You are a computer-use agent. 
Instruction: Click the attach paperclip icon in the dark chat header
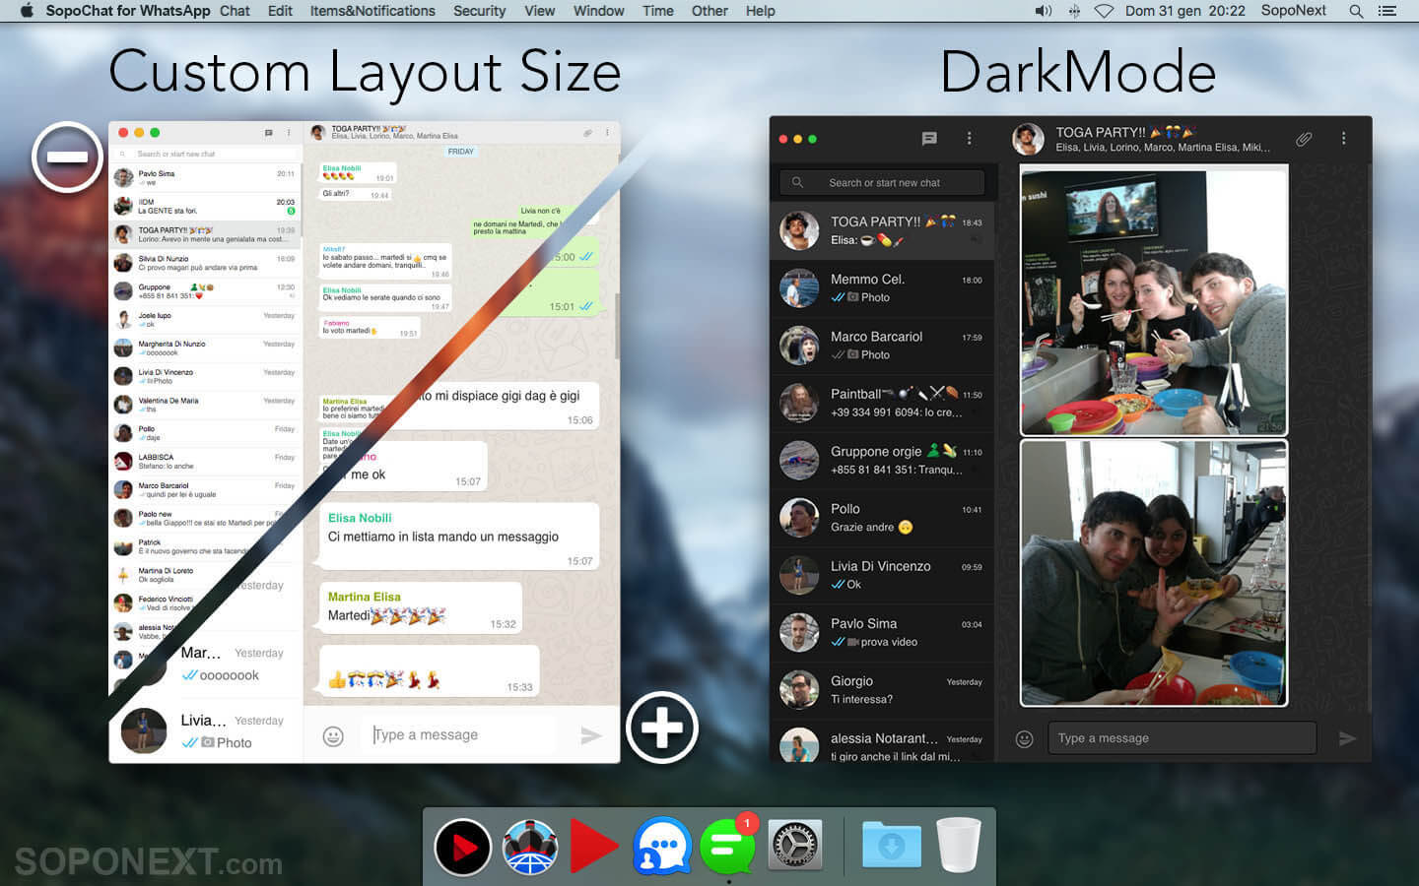[x=1304, y=139]
